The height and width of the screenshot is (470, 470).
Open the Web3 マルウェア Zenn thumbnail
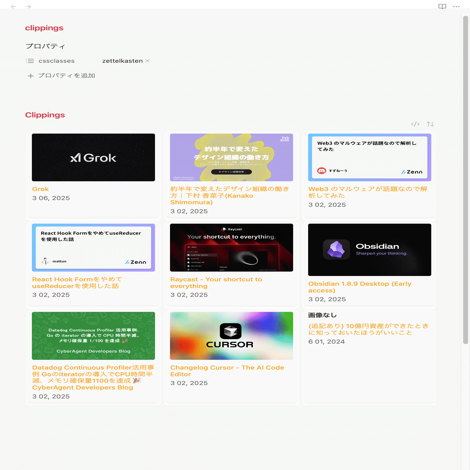(370, 157)
